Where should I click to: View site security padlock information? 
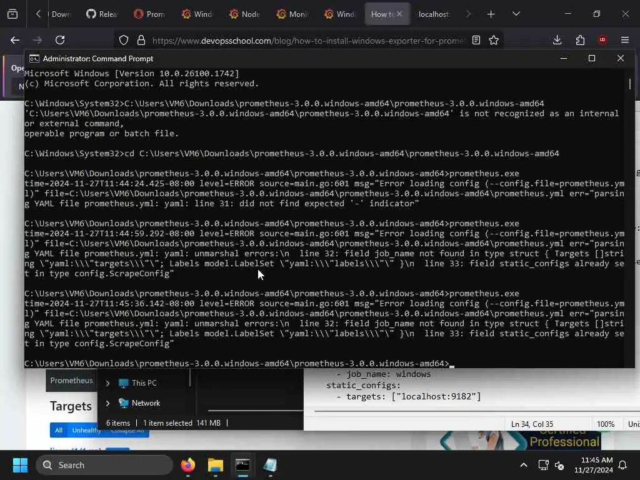[x=141, y=40]
